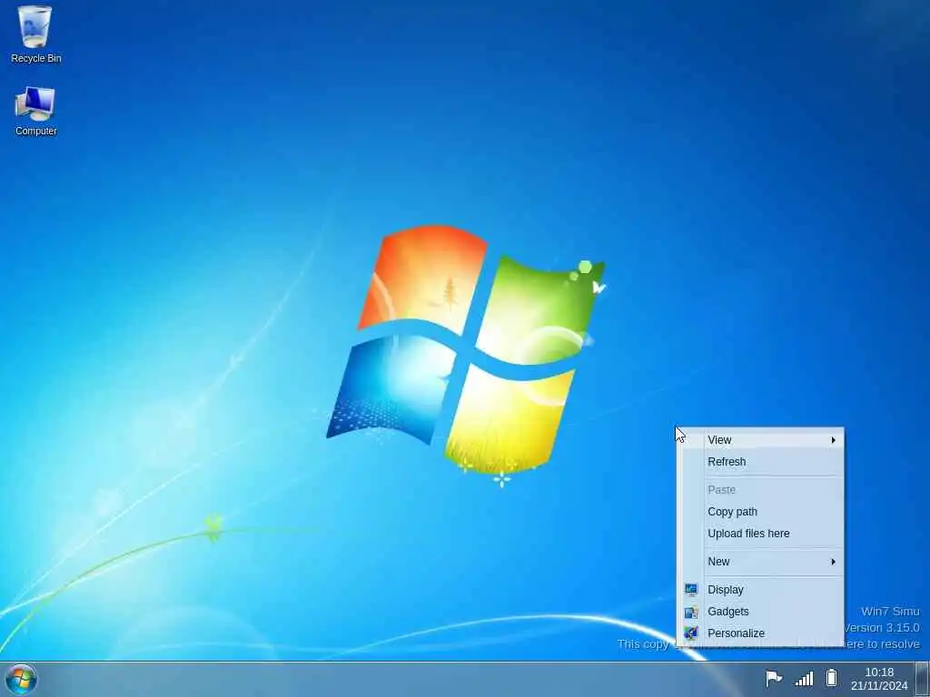Expand the View submenu arrow

[x=834, y=440]
